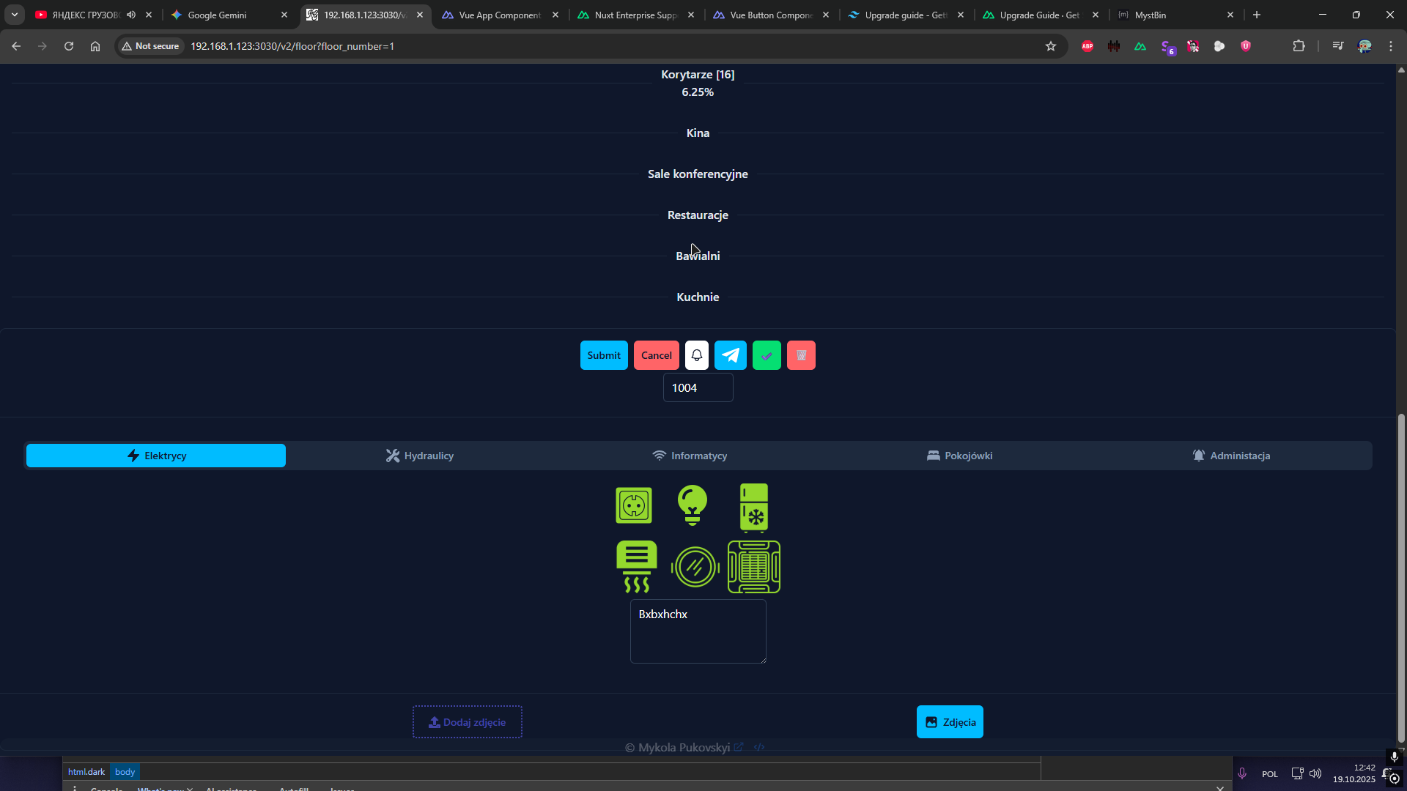Click the Telegram paper plane button
This screenshot has width=1407, height=791.
pyautogui.click(x=731, y=355)
